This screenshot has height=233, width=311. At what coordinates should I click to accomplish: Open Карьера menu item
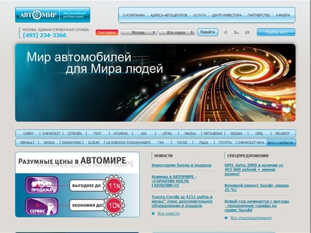[283, 15]
